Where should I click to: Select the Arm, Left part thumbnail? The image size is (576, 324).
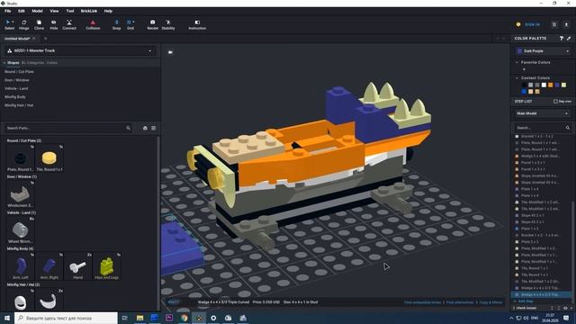(20, 266)
